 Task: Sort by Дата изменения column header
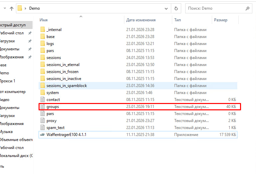click(x=141, y=20)
